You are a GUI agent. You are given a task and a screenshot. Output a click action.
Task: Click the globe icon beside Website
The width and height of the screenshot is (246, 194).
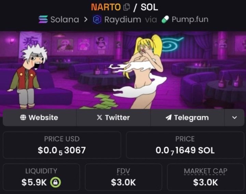click(x=23, y=117)
